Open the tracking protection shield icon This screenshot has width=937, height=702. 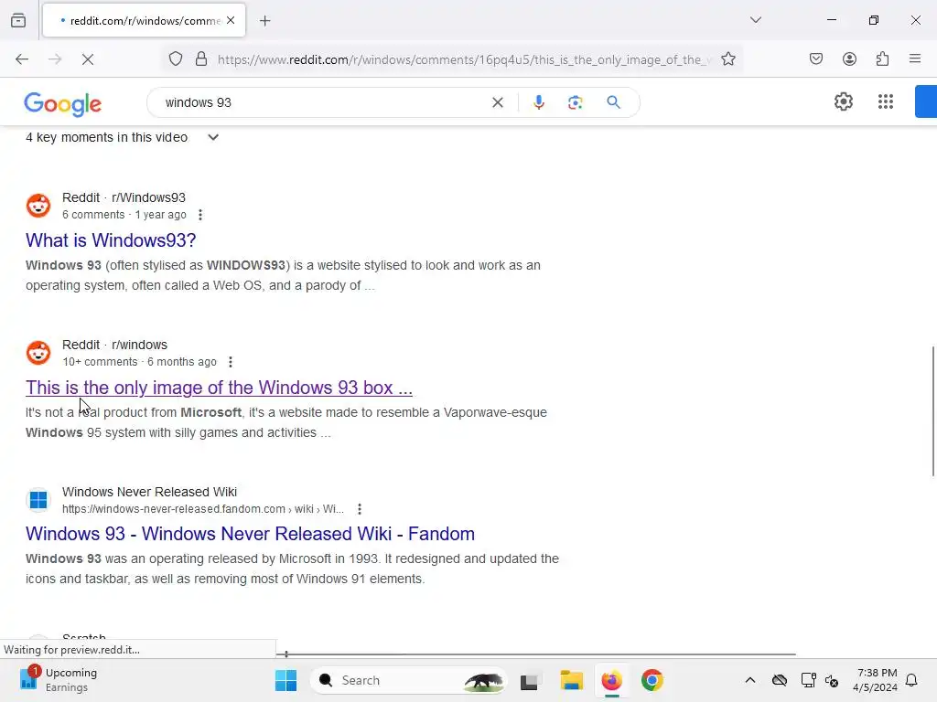[176, 59]
